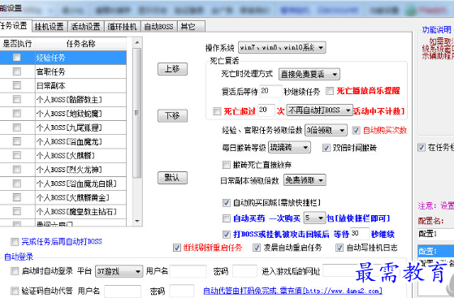454x298 pixels.
Task: Click the 任务名称 column header
Action: (x=80, y=44)
